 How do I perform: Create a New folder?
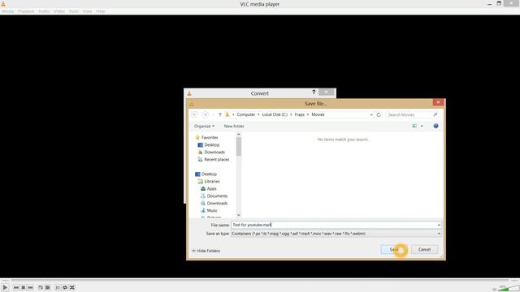(x=234, y=127)
